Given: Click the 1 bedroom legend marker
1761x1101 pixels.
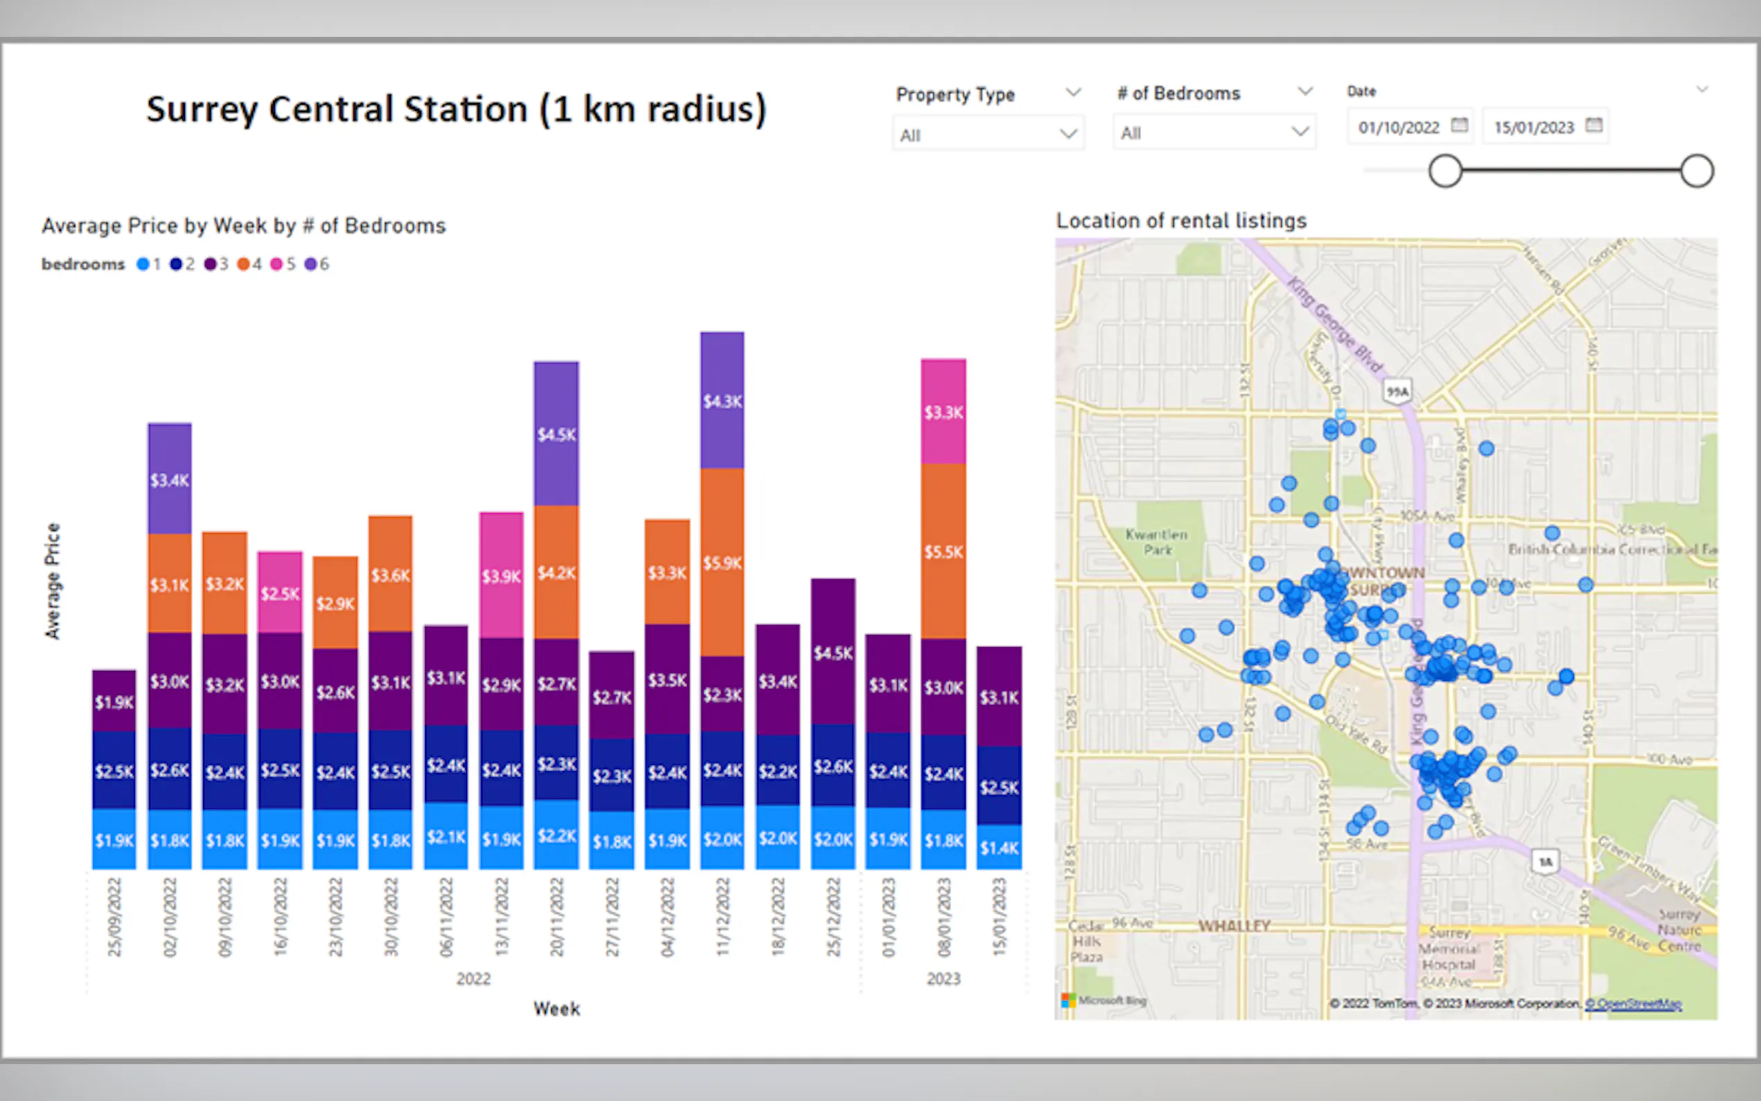Looking at the screenshot, I should coord(144,264).
